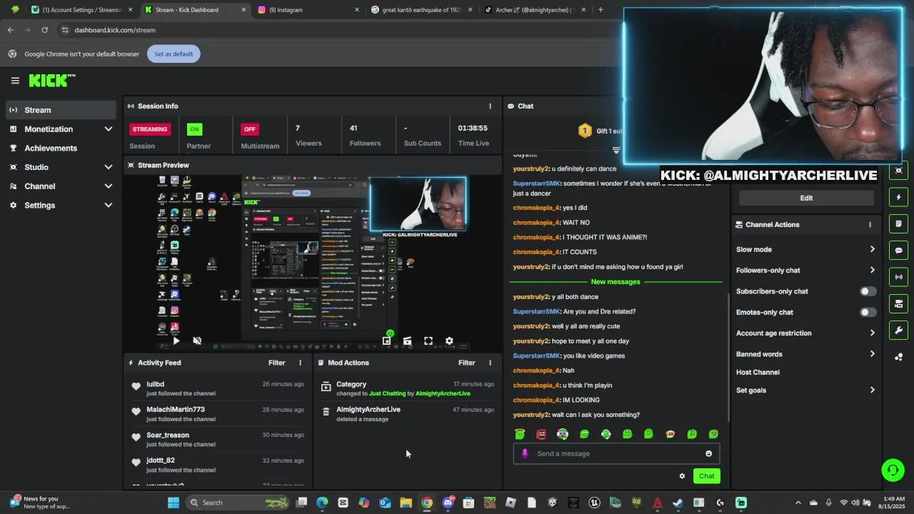Open Channel Actions options menu
Image resolution: width=914 pixels, height=514 pixels.
870,224
